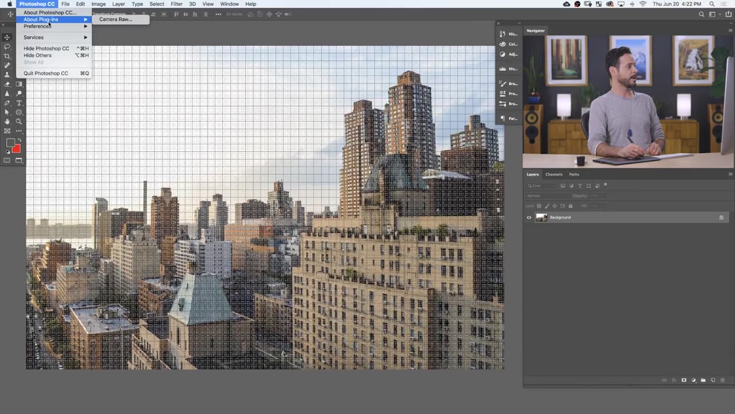Select the Hand tool
This screenshot has height=414, width=735.
coord(7,121)
